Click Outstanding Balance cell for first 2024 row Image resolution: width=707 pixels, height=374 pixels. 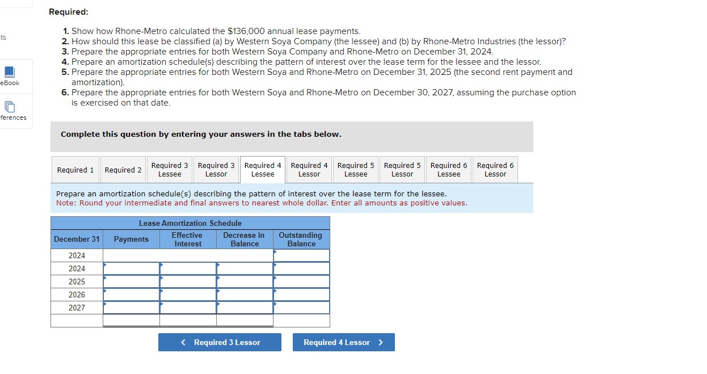coord(301,255)
